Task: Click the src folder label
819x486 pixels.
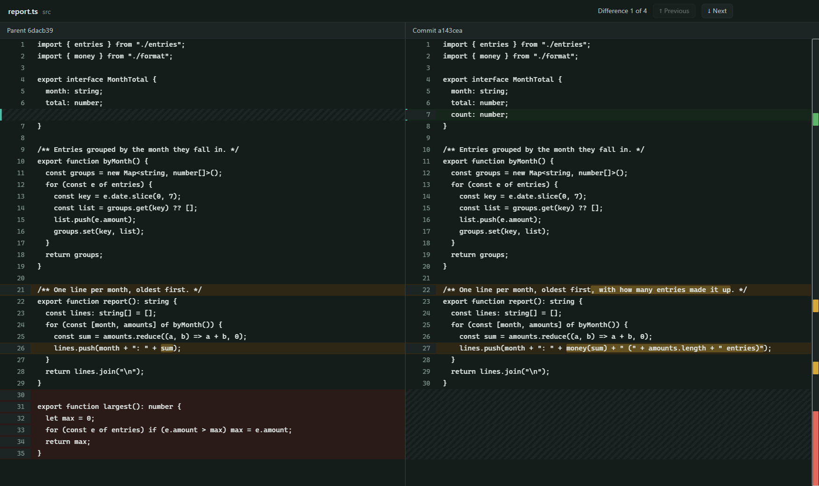Action: click(47, 12)
